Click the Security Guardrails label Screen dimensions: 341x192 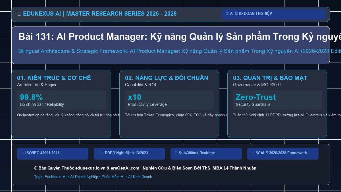253,104
